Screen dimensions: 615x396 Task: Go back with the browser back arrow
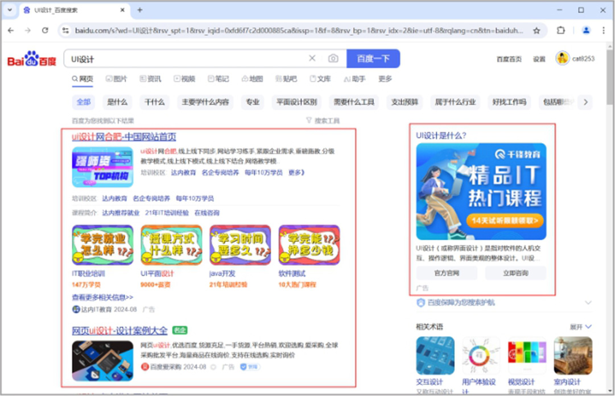(x=11, y=30)
